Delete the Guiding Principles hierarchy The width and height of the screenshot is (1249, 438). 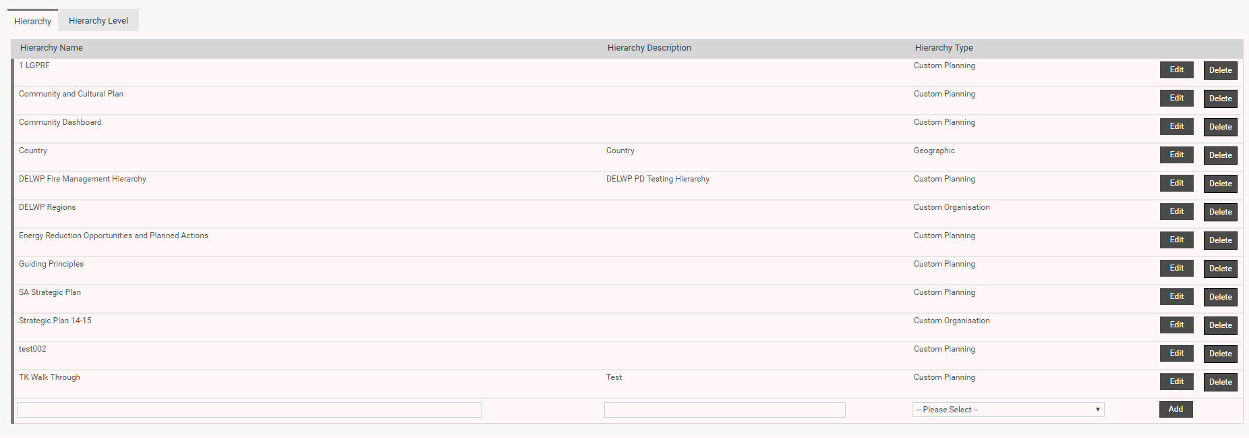(x=1221, y=269)
